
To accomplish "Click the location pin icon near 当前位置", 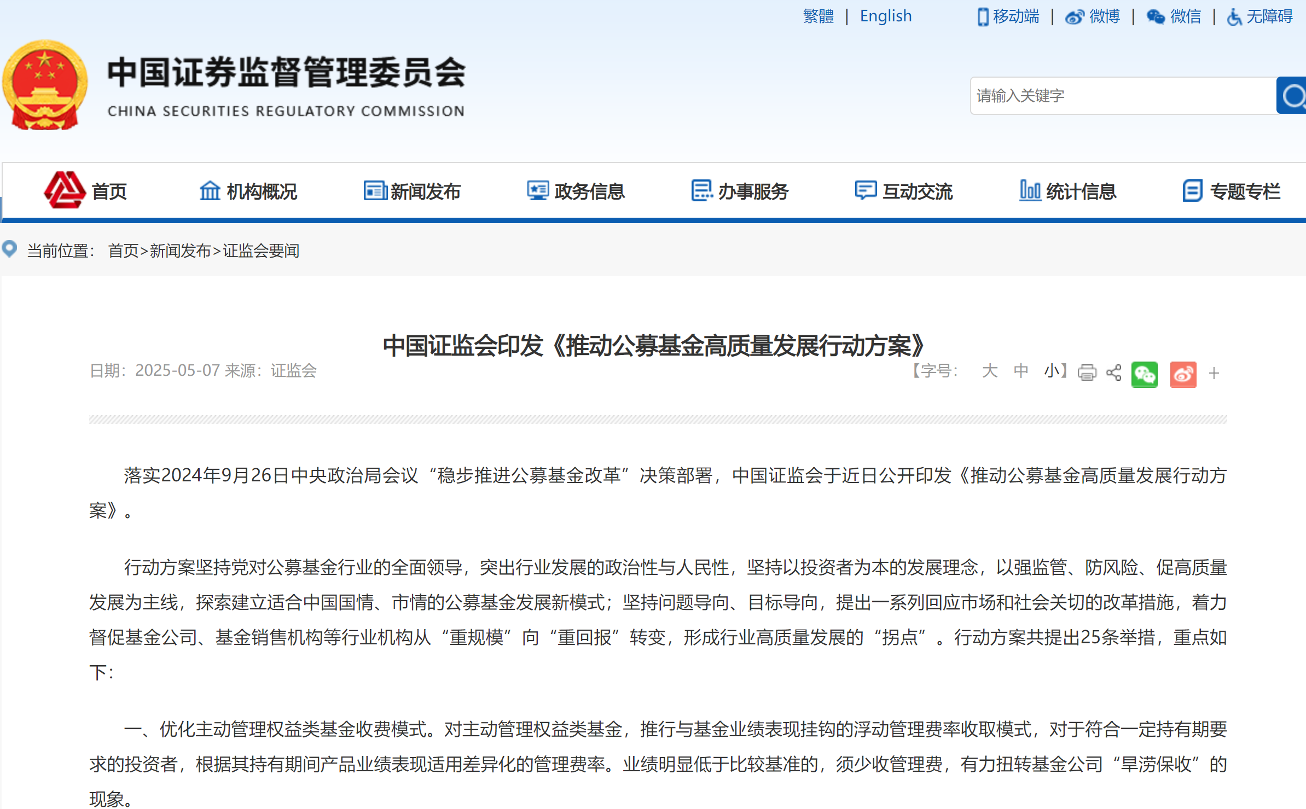I will 9,249.
